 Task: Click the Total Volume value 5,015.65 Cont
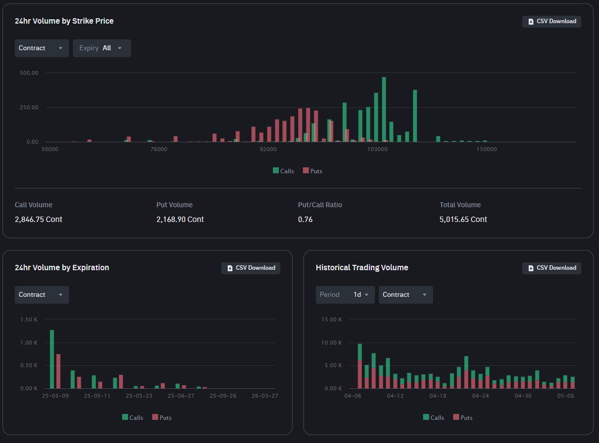(463, 220)
